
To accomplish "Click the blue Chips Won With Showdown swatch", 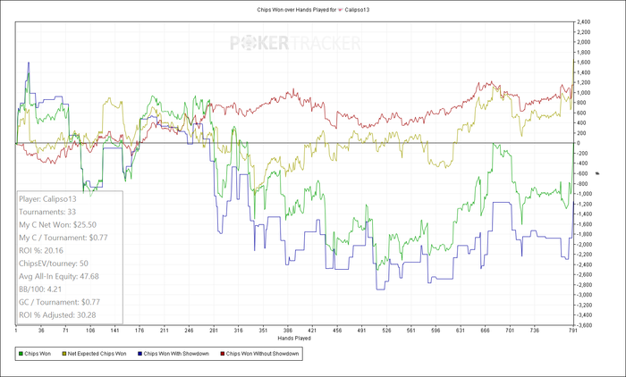I will coord(140,354).
